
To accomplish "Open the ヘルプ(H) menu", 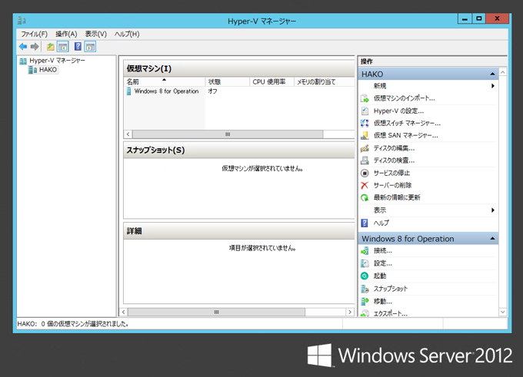I will 127,34.
